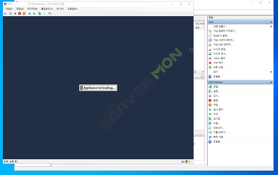Screen dimensions: 278x175
Task: Collapse the WIN section in Actions pane
Action: coord(271,22)
